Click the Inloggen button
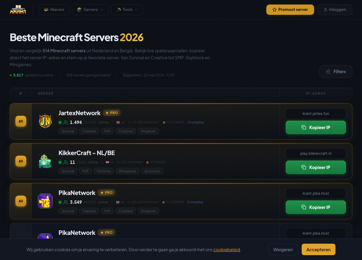This screenshot has height=260, width=362. pyautogui.click(x=335, y=10)
